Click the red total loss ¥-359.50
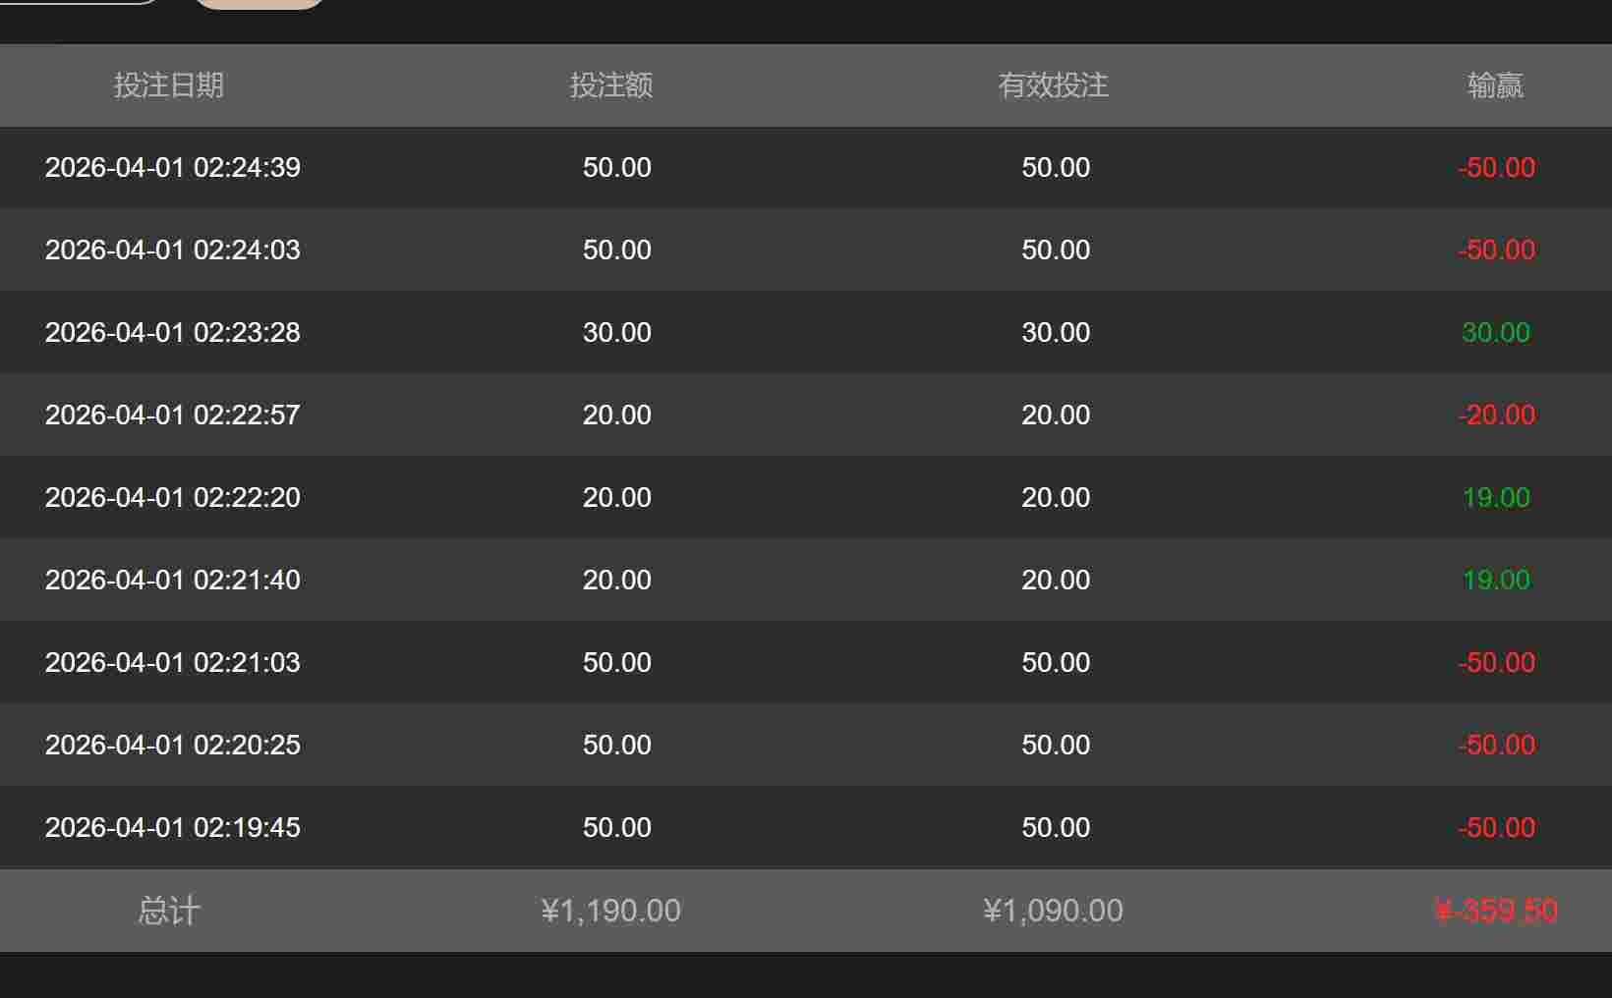 (1496, 911)
